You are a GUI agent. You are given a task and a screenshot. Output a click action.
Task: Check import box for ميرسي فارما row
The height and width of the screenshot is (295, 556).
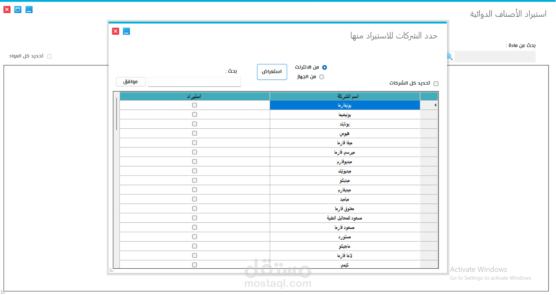coord(195,152)
